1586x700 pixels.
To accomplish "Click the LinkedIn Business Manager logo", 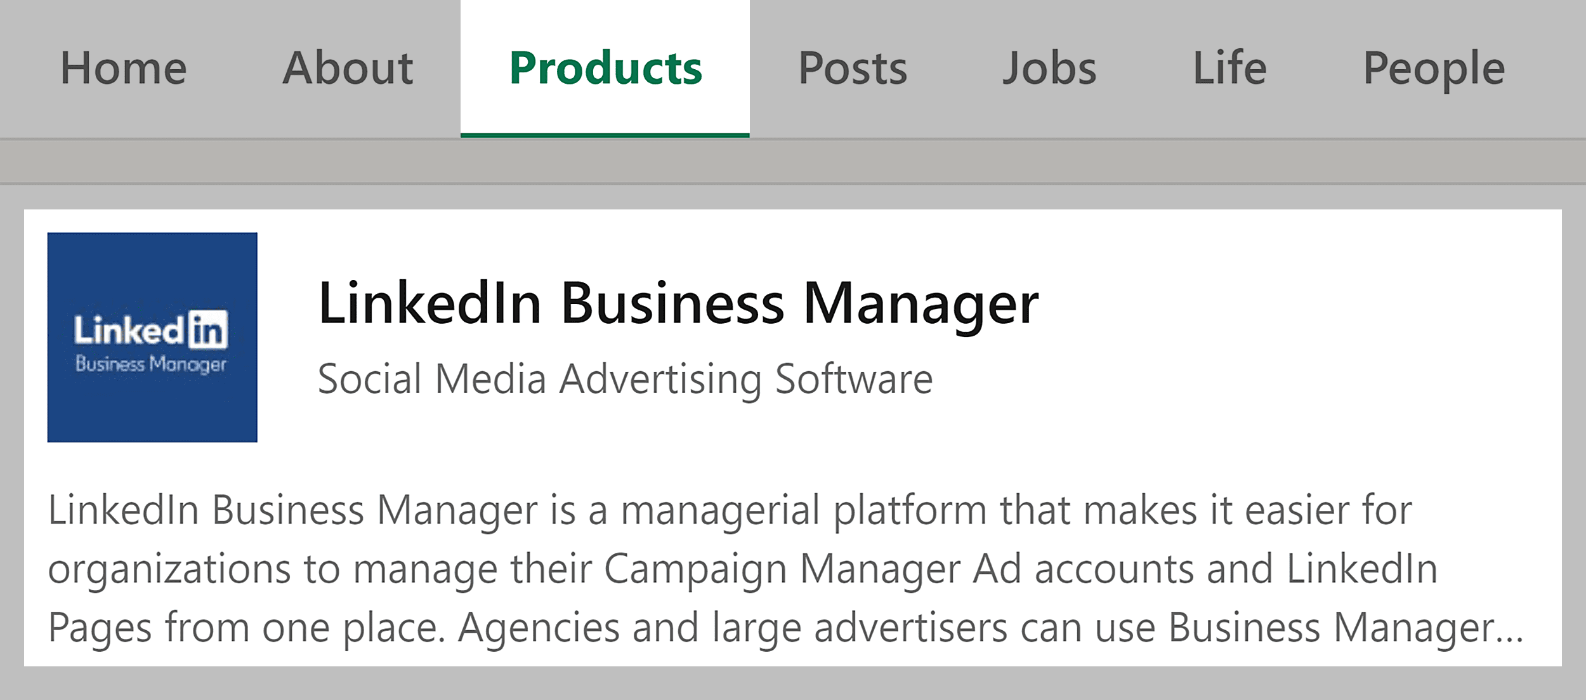I will coord(152,336).
